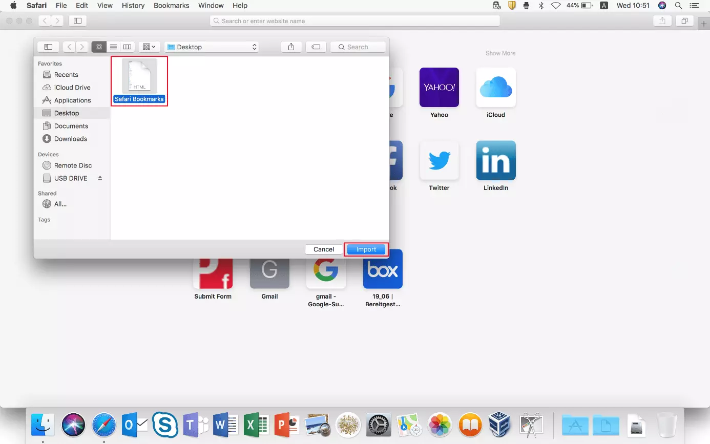Screen dimensions: 710x444
Task: Open the Twitter favorite tile
Action: pos(439,160)
